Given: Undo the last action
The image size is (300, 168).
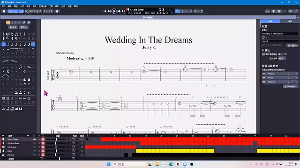Looking at the screenshot, I should tap(45, 11).
